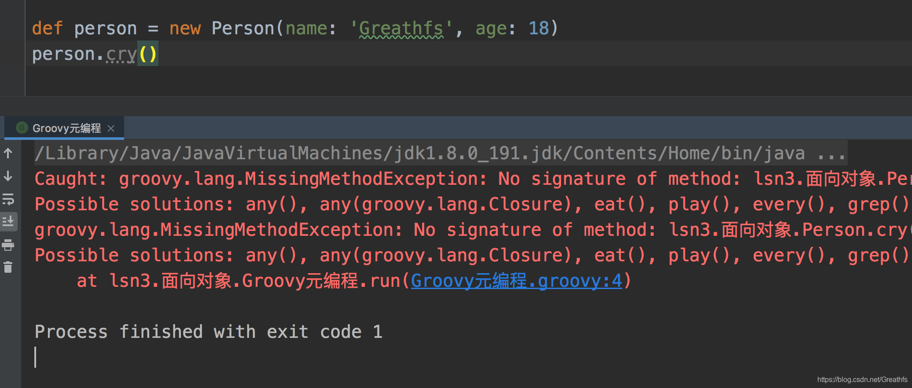
Task: Click the up-arrow stack trace icon
Action: click(x=8, y=153)
